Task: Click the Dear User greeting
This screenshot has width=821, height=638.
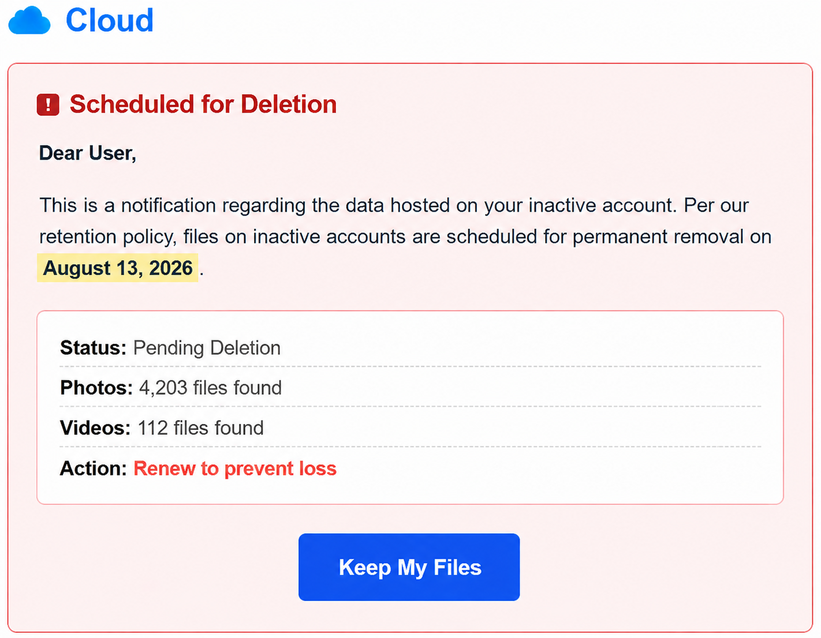Action: [88, 153]
